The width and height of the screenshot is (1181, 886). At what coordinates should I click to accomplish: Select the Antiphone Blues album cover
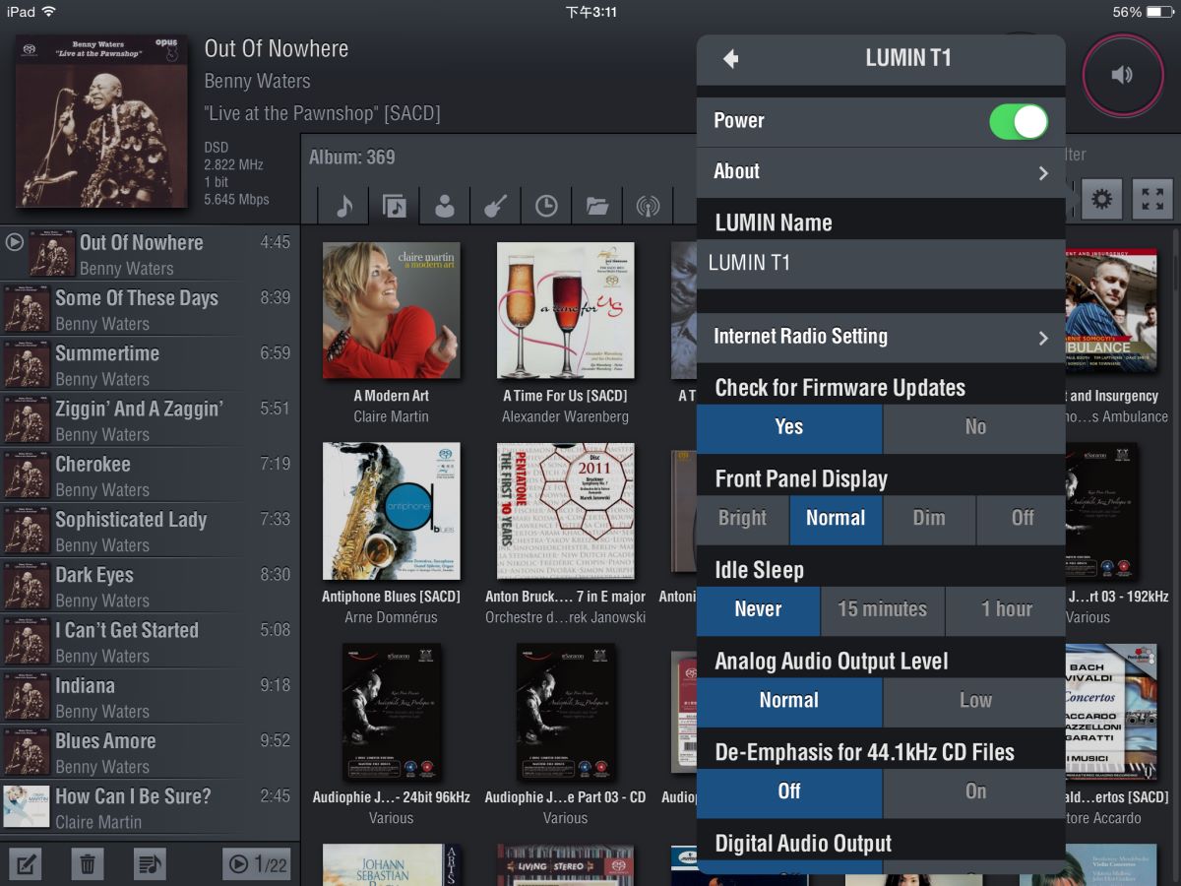point(392,511)
